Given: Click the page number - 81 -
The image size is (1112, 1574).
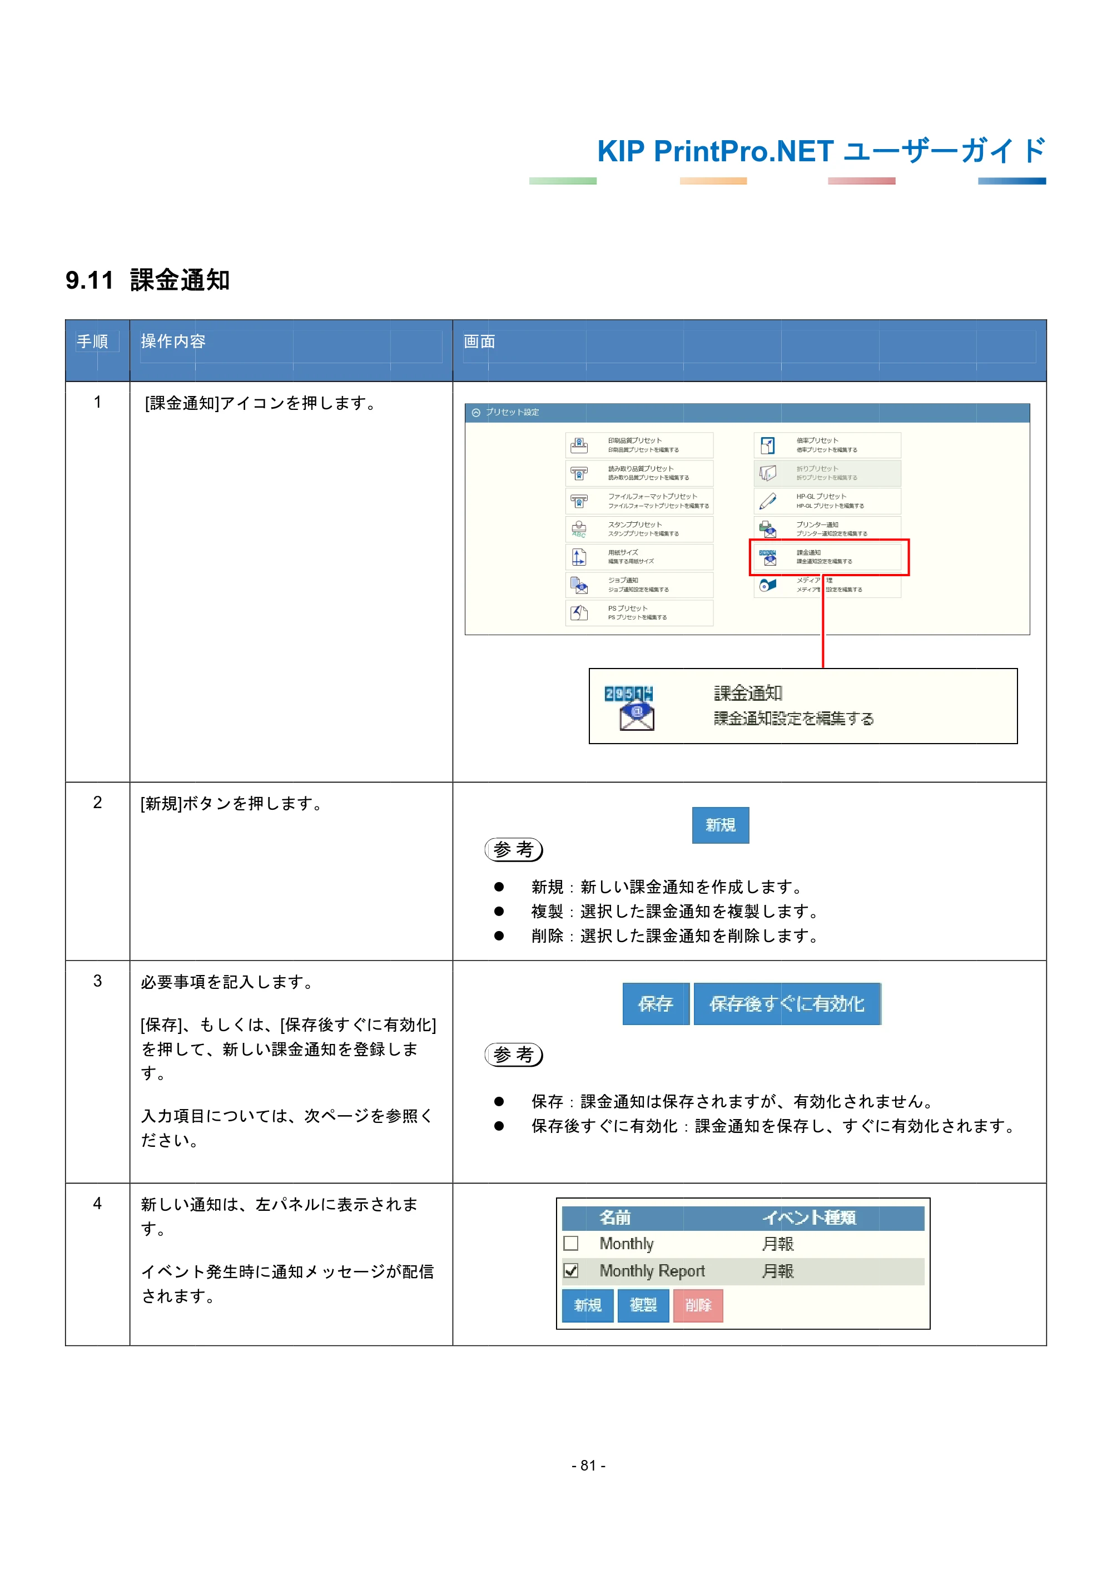Looking at the screenshot, I should 589,1466.
